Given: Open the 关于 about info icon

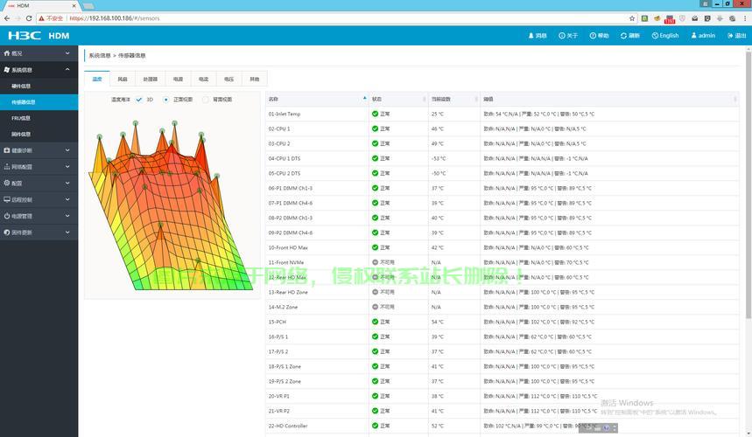Looking at the screenshot, I should point(562,36).
